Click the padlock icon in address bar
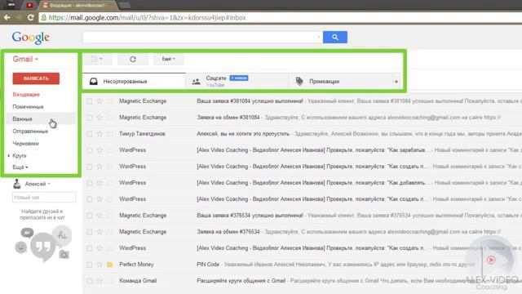This screenshot has width=522, height=294. click(43, 17)
